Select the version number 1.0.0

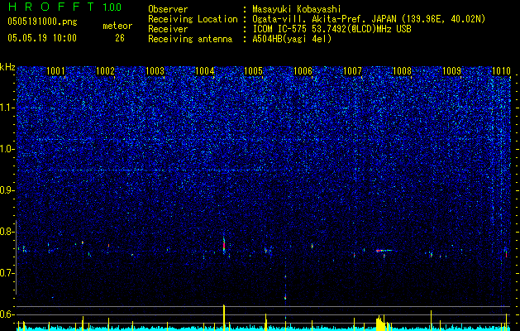click(112, 7)
